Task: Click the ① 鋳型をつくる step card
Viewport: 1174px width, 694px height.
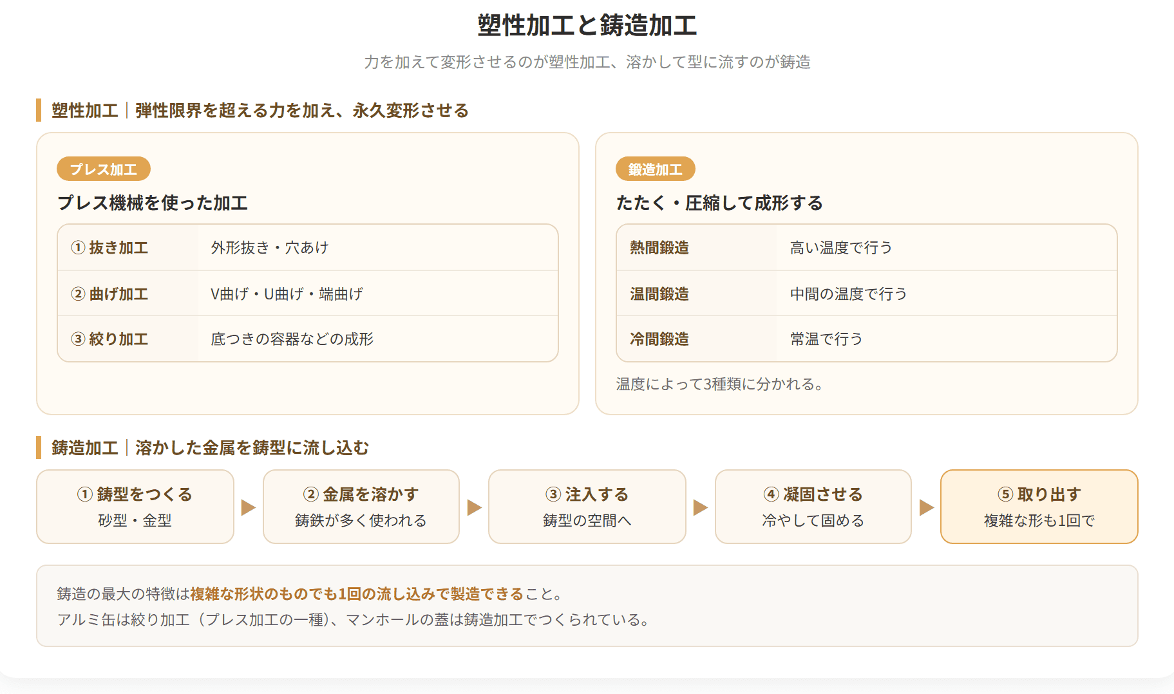Action: (x=135, y=507)
